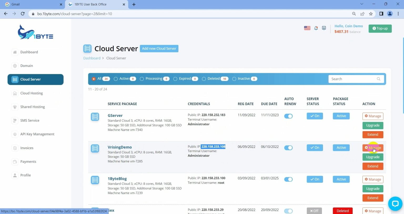Screen dimensions: 404x214
Task: Click the Payments sidebar icon
Action: click(15, 162)
